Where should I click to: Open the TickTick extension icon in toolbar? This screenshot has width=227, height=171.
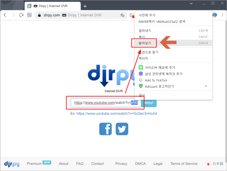(132, 15)
